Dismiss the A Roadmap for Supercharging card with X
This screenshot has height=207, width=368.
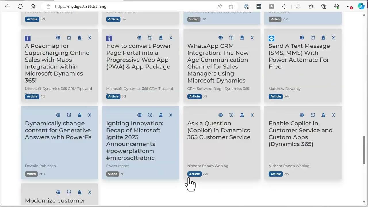(x=90, y=38)
